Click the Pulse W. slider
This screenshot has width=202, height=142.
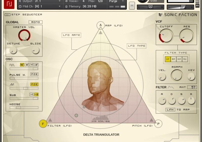tap(24, 78)
